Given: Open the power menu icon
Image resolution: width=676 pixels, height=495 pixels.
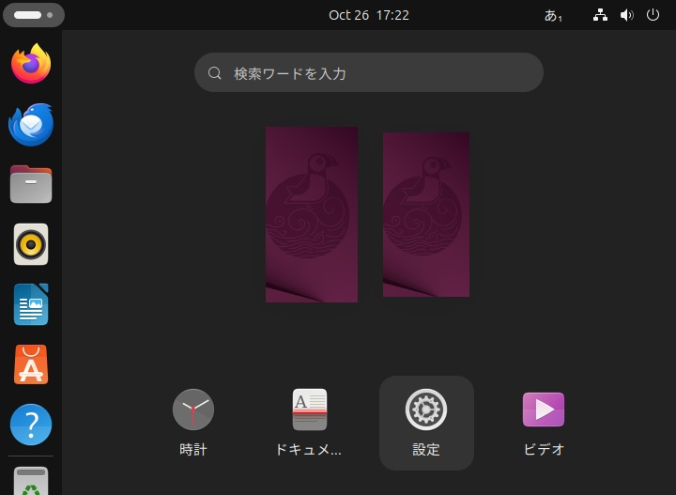Looking at the screenshot, I should pos(653,15).
